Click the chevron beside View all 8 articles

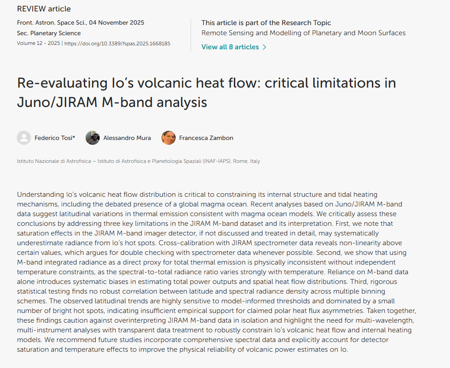click(x=265, y=47)
